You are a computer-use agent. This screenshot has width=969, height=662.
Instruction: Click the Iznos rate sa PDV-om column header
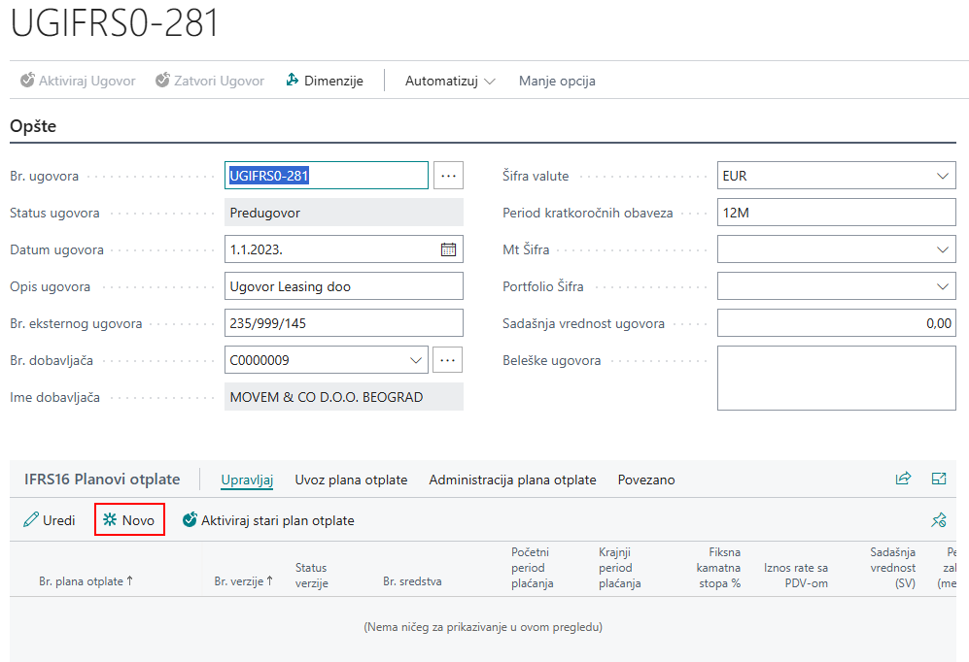(796, 575)
